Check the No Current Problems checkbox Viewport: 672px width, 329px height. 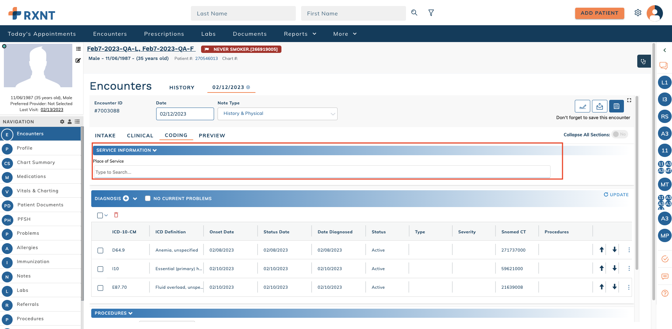[148, 198]
